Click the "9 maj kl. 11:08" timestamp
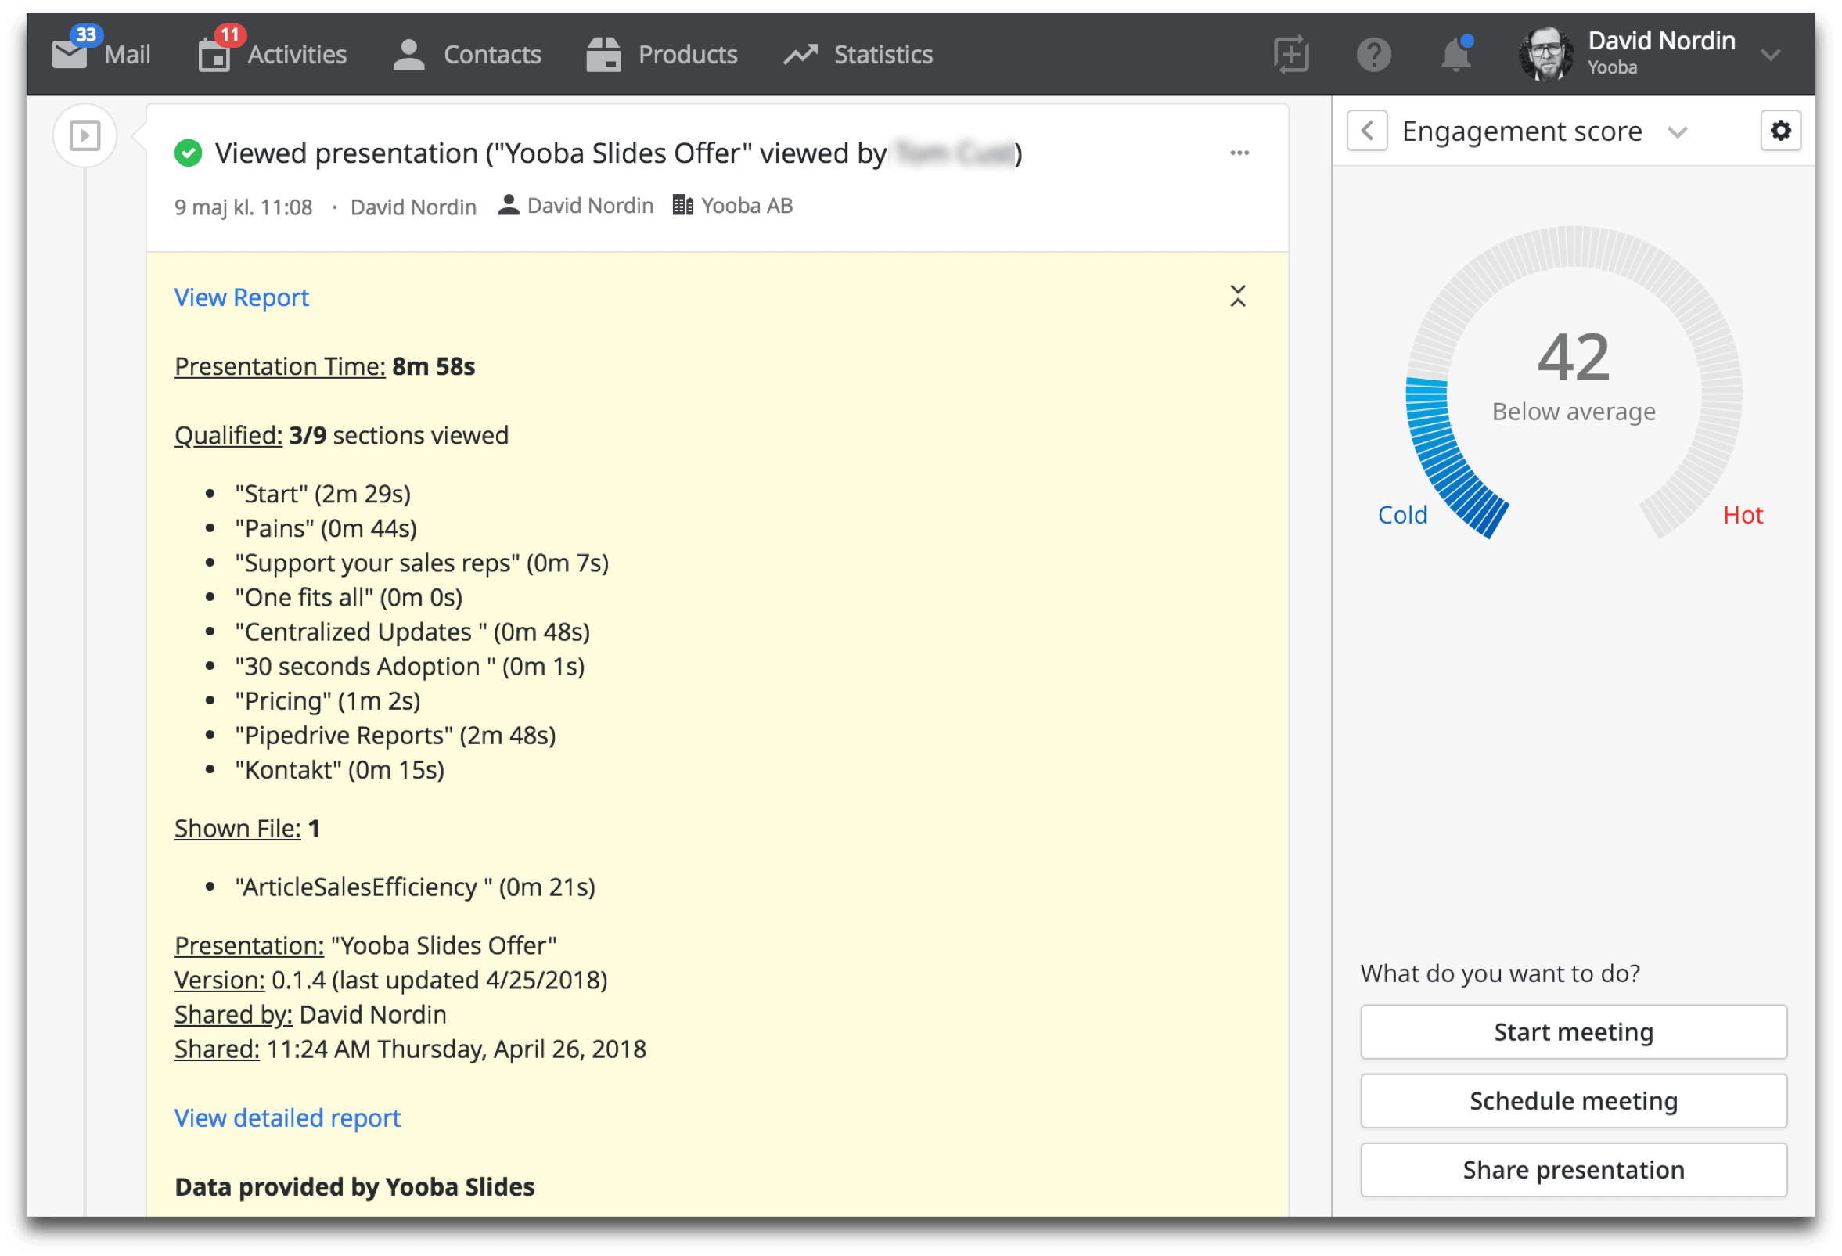The width and height of the screenshot is (1842, 1256). point(243,207)
